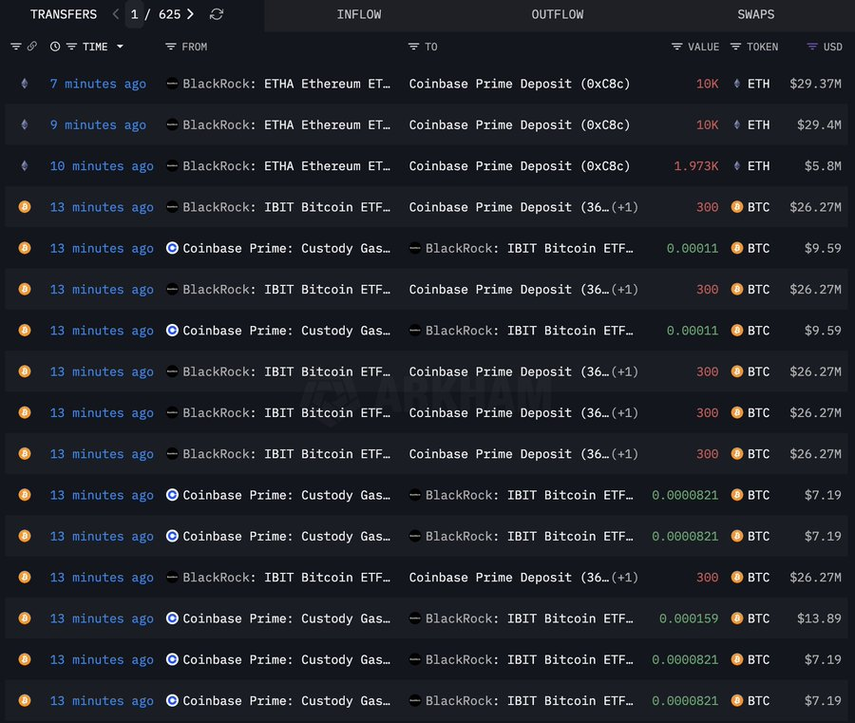The image size is (855, 723).
Task: Open the USD column filter
Action: click(x=812, y=47)
